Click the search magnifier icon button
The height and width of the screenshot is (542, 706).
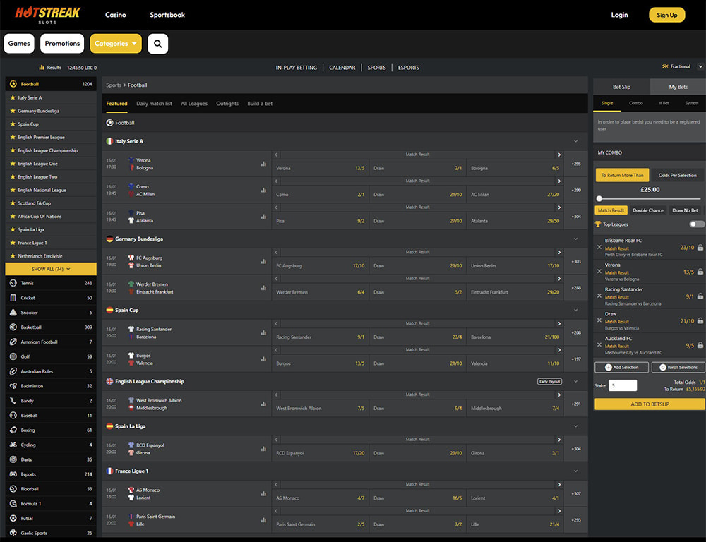tap(157, 44)
